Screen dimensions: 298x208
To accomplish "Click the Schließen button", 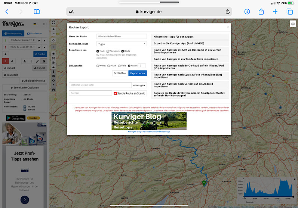I will [x=120, y=73].
